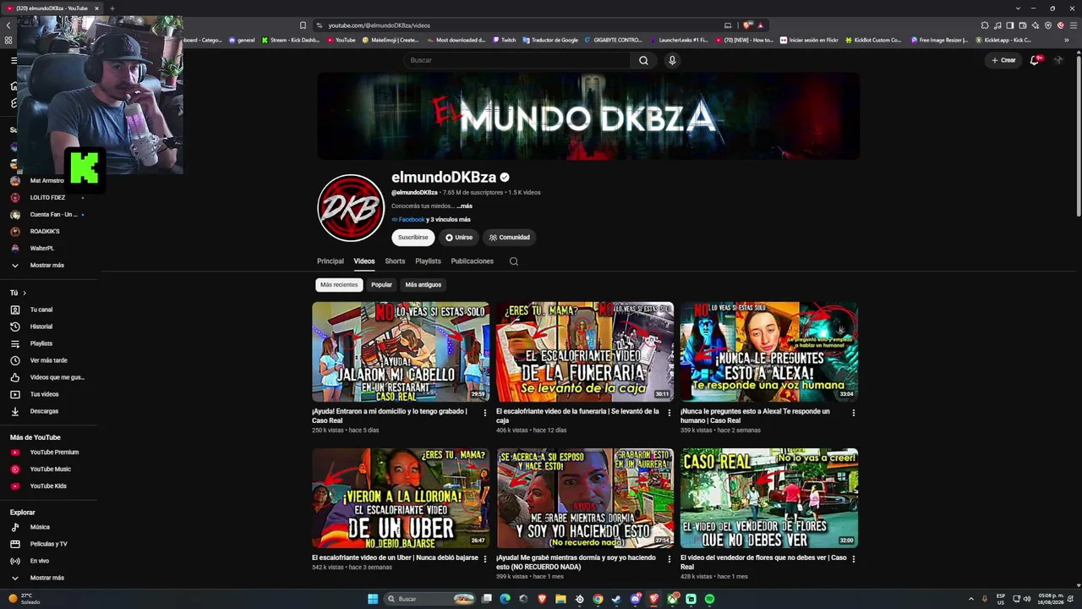Click the YouTube search magnifier button
This screenshot has height=609, width=1082.
click(643, 60)
